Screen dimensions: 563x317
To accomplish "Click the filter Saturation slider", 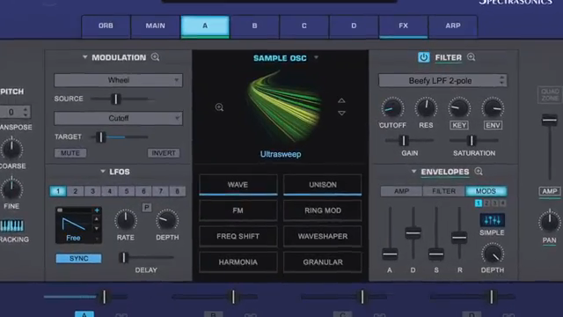I will pyautogui.click(x=474, y=141).
